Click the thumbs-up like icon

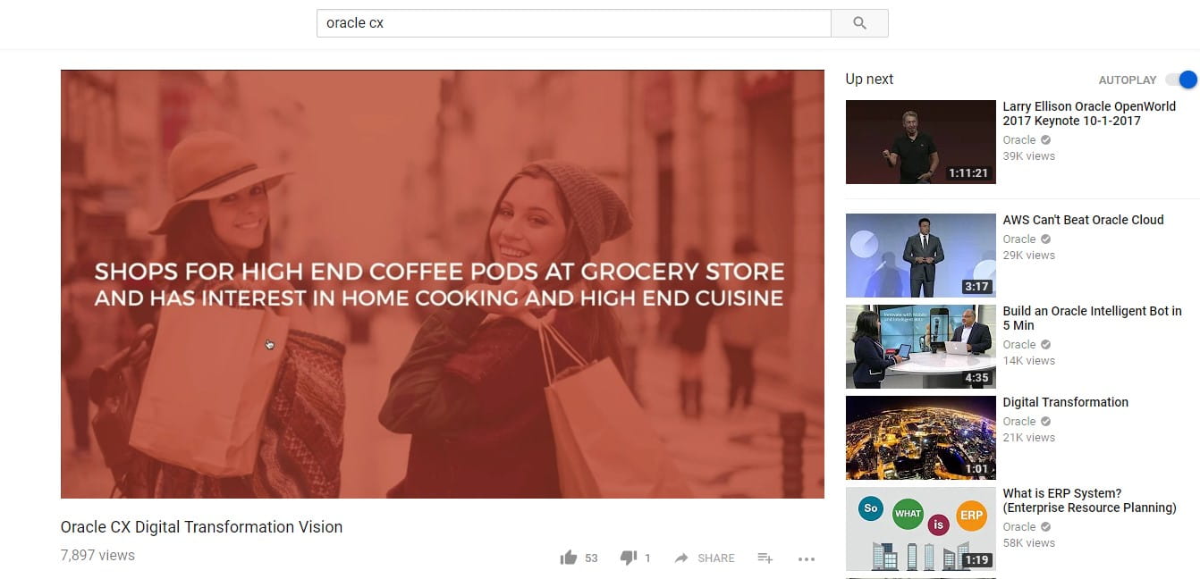[x=568, y=558]
